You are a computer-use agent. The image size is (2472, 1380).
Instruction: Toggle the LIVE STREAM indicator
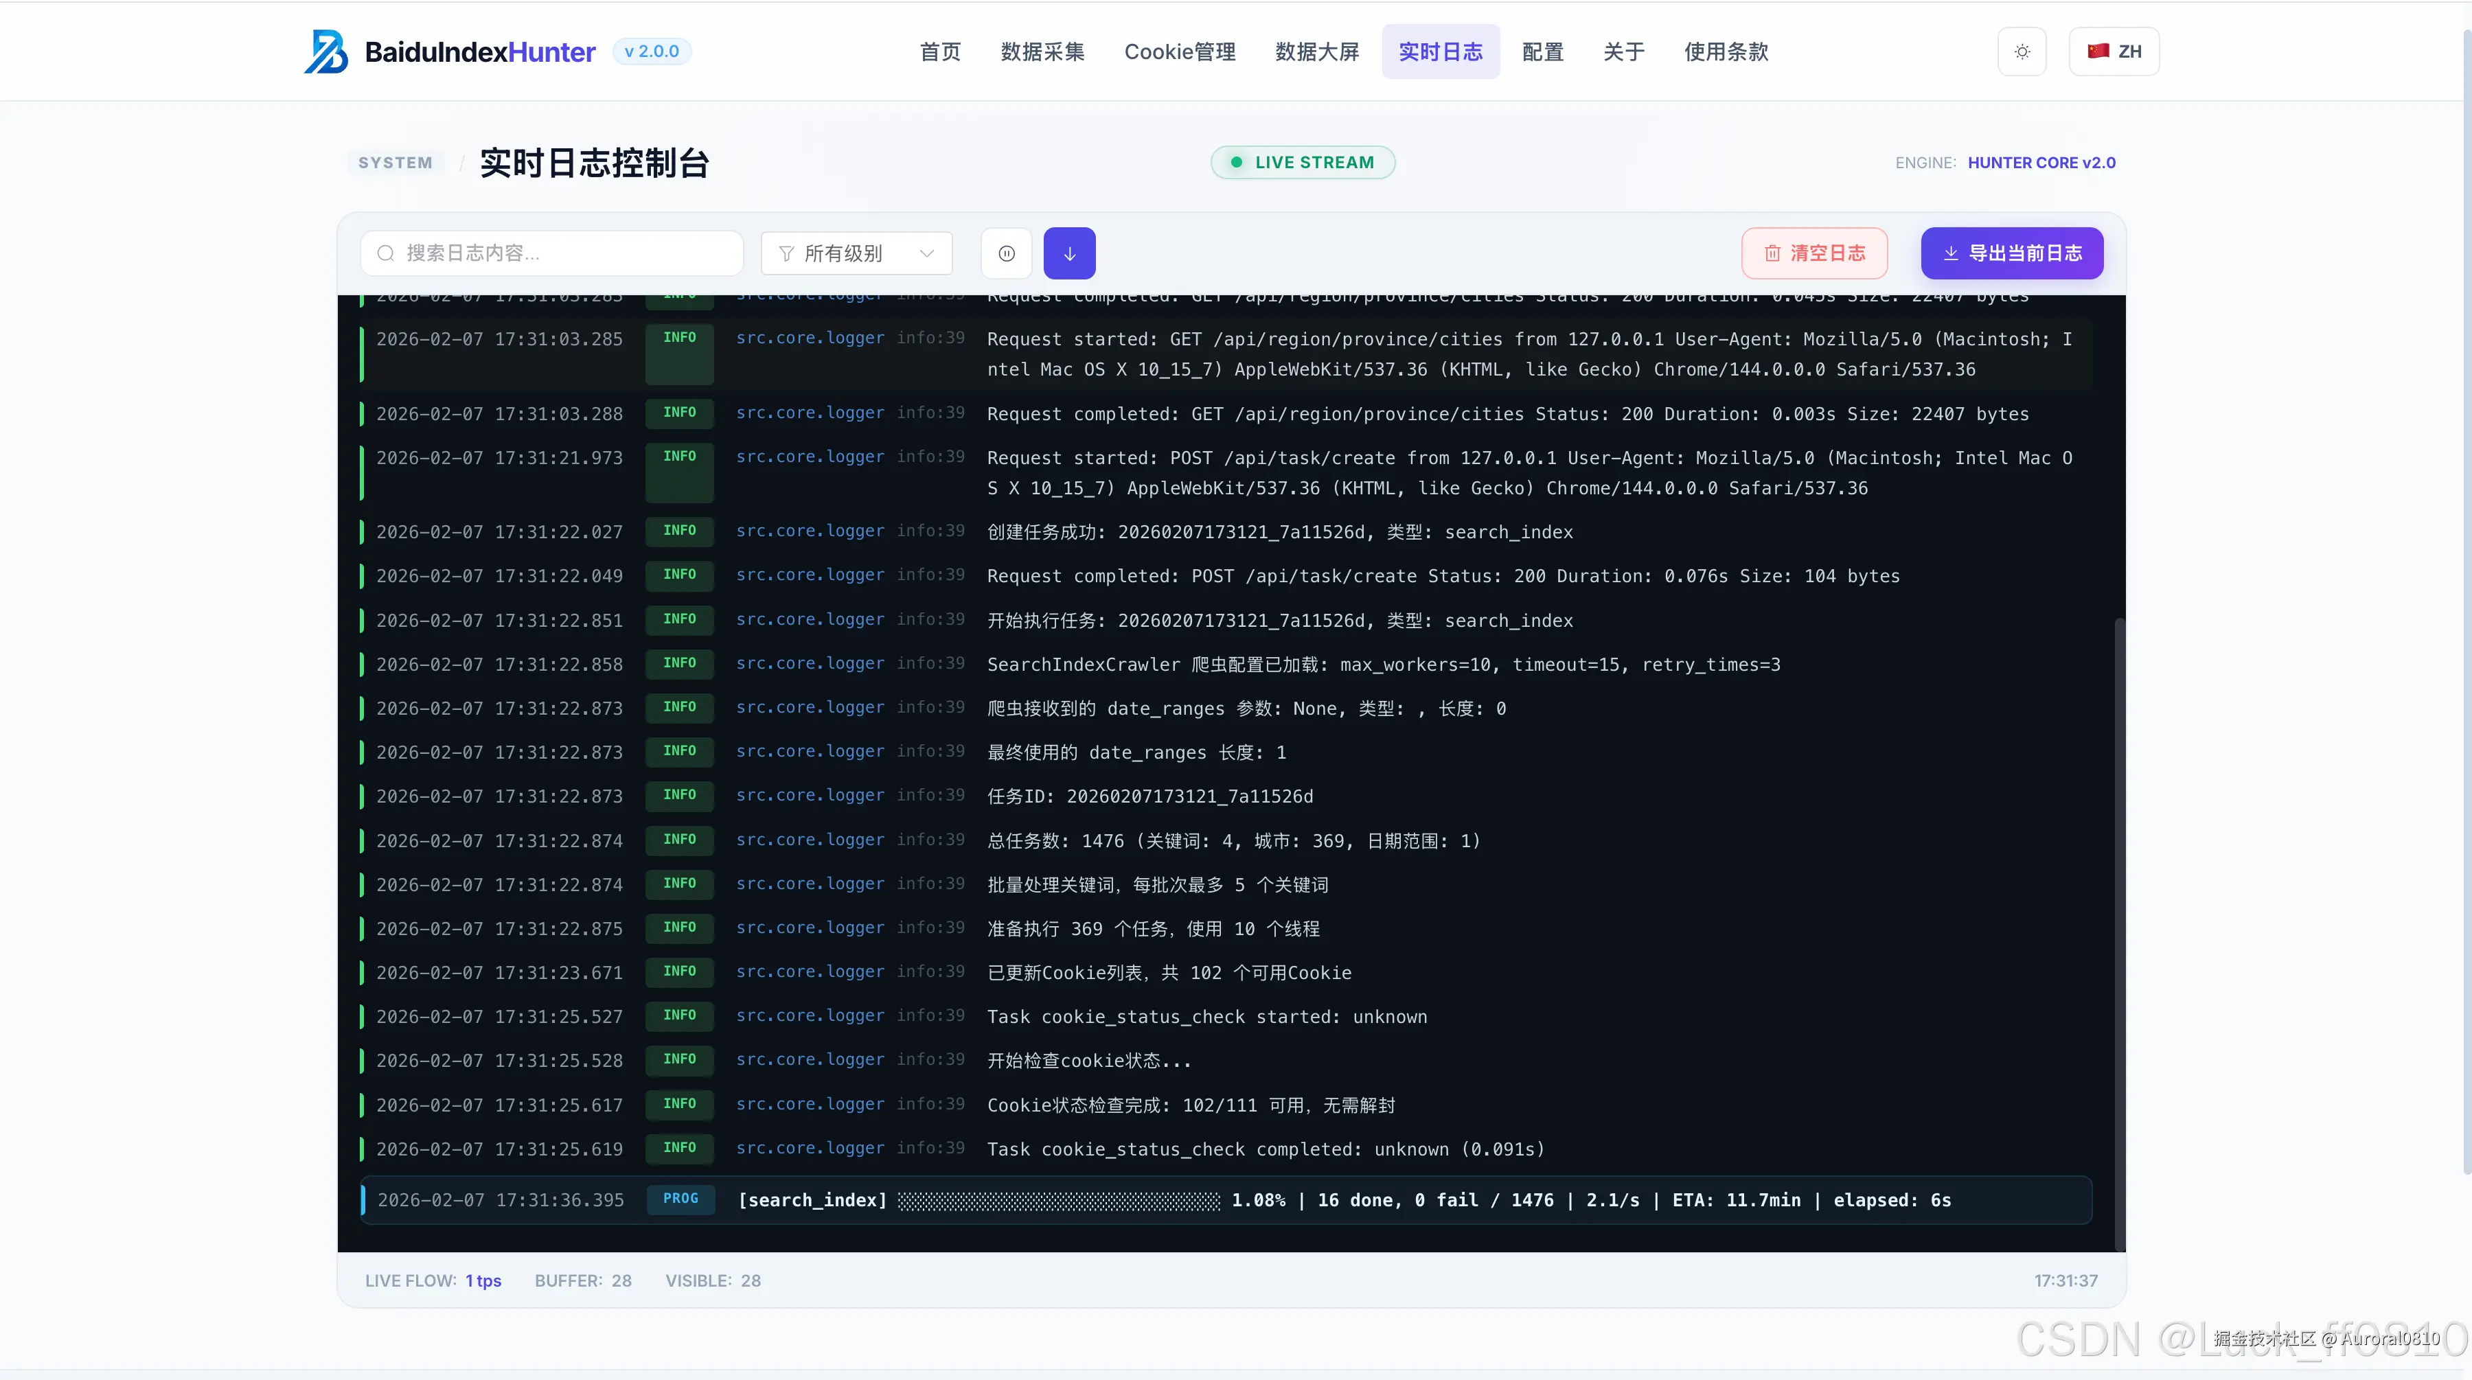pyautogui.click(x=1302, y=161)
